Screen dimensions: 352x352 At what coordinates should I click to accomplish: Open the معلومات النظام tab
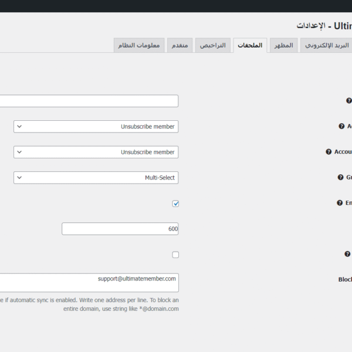point(139,45)
